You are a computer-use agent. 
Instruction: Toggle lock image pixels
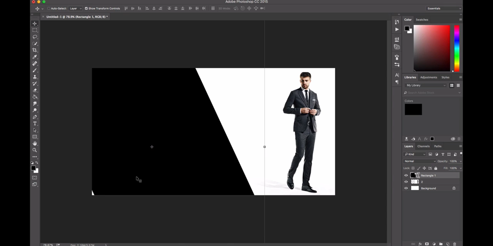pyautogui.click(x=419, y=168)
